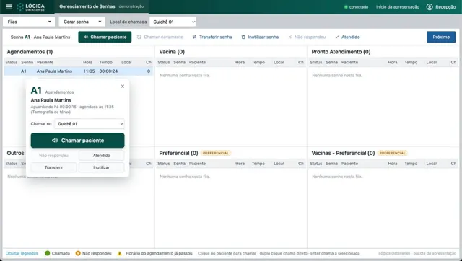This screenshot has height=261, width=462.
Task: Click Chamar paciente in the top toolbar
Action: click(105, 37)
